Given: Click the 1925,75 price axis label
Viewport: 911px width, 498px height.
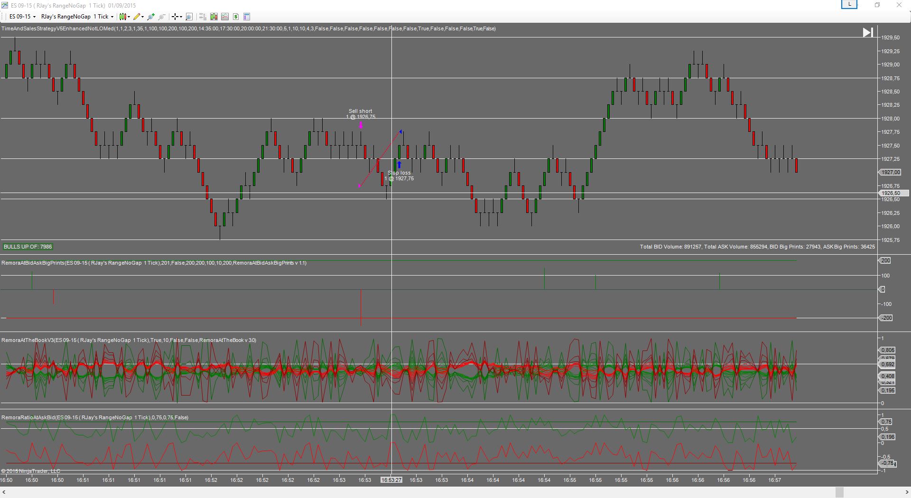Looking at the screenshot, I should pos(891,240).
